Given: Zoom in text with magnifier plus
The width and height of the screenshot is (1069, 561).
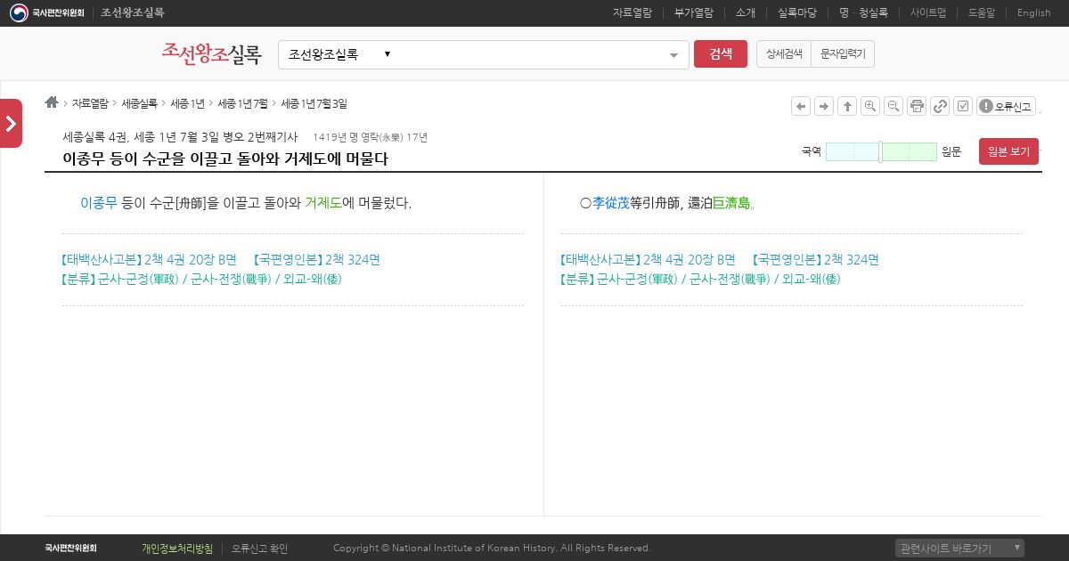Looking at the screenshot, I should pyautogui.click(x=870, y=106).
